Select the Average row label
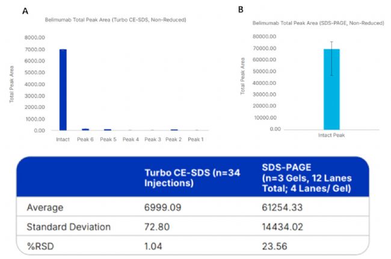The height and width of the screenshot is (259, 391). [45, 207]
